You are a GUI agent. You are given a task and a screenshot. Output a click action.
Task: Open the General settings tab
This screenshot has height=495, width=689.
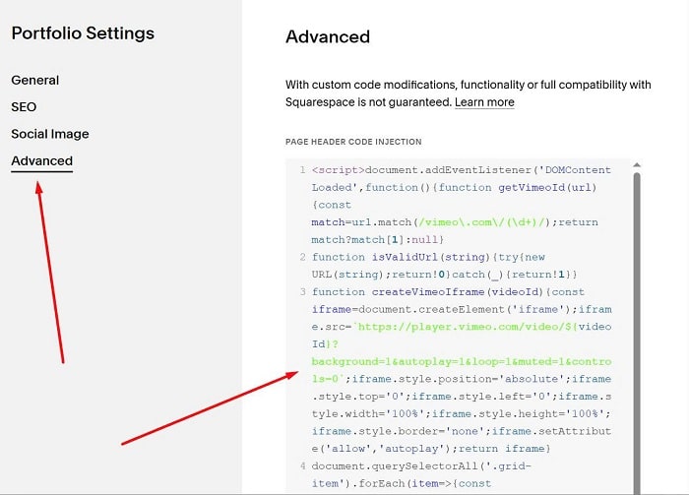pyautogui.click(x=35, y=81)
